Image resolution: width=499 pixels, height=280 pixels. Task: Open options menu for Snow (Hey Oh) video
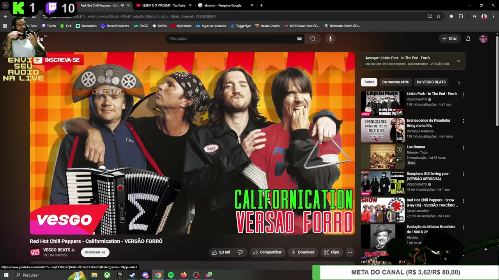(x=463, y=201)
